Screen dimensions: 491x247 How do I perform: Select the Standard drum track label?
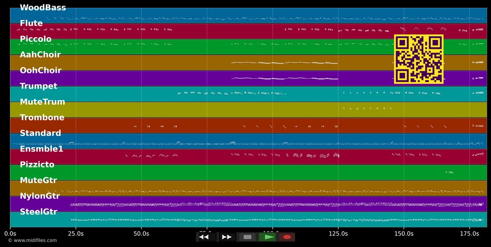pyautogui.click(x=40, y=133)
